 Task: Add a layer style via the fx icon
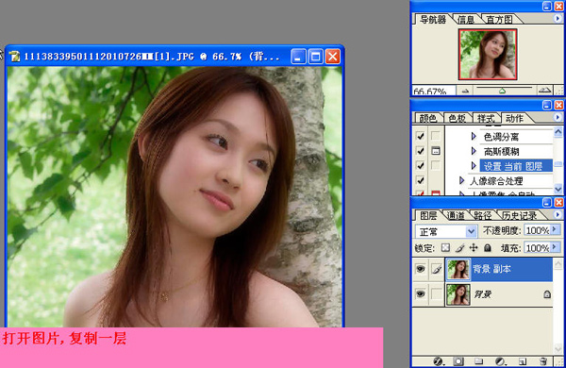coord(438,361)
